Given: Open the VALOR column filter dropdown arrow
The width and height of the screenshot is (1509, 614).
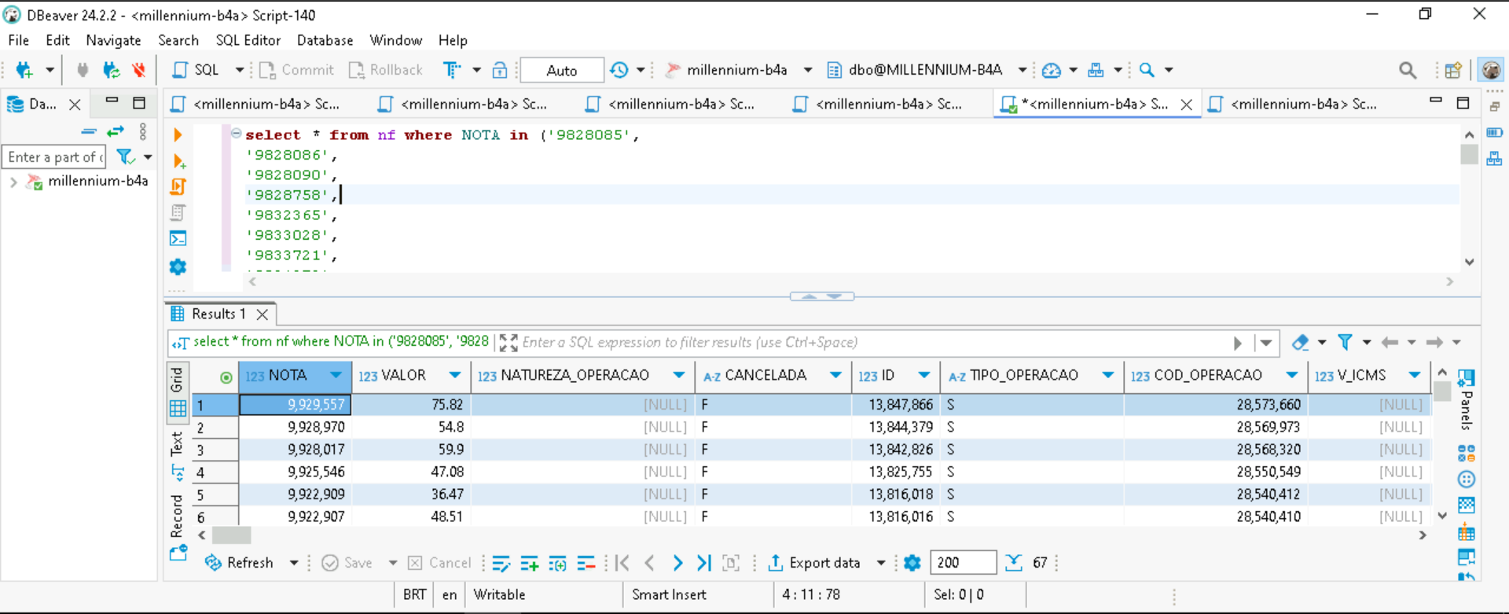Looking at the screenshot, I should [x=455, y=375].
